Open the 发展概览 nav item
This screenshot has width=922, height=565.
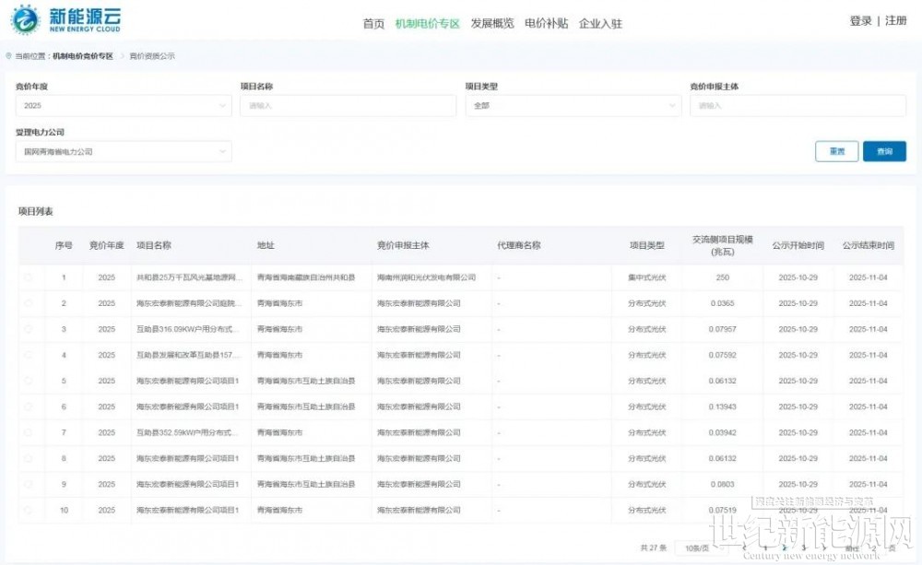(491, 24)
